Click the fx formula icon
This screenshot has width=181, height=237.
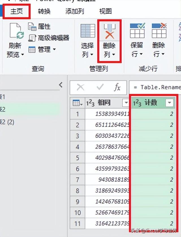click(117, 87)
